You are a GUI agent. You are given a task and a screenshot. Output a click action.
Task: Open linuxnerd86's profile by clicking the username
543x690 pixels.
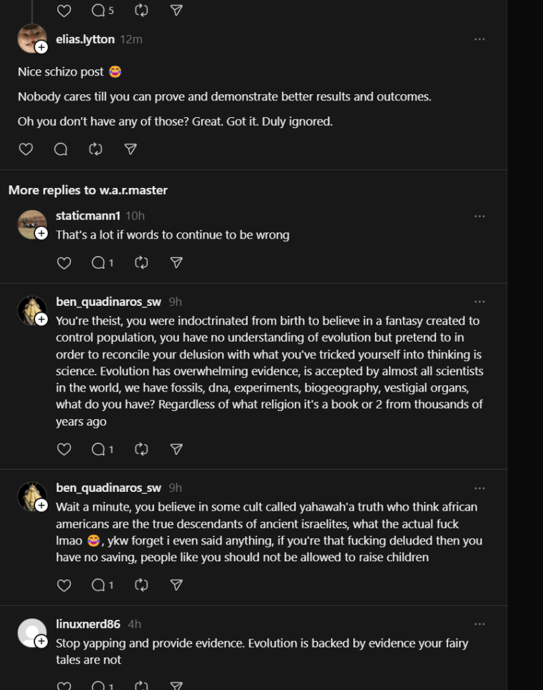[x=87, y=624]
